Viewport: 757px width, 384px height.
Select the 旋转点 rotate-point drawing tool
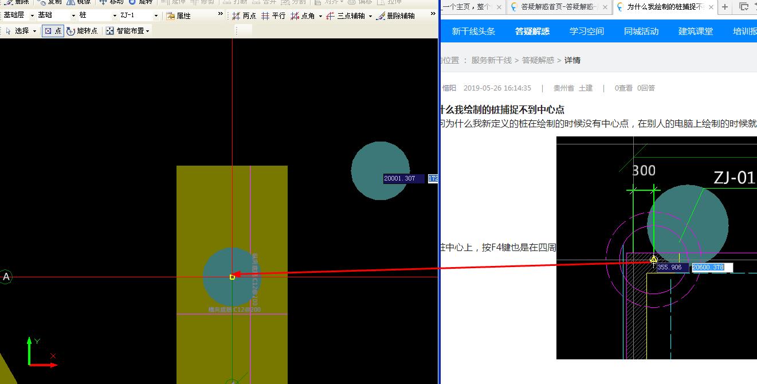(82, 31)
